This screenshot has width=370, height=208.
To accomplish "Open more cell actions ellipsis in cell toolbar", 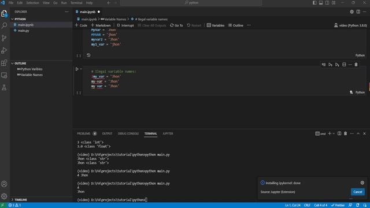I will click(x=350, y=65).
